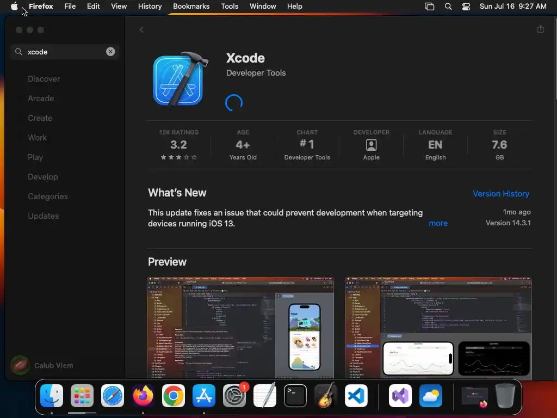Clear the xcode search field text
557x418 pixels.
[110, 52]
